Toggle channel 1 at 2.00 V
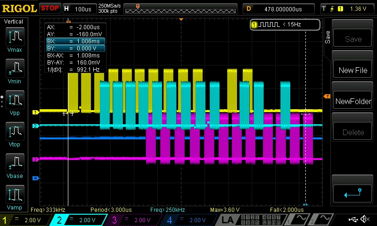 pyautogui.click(x=25, y=220)
